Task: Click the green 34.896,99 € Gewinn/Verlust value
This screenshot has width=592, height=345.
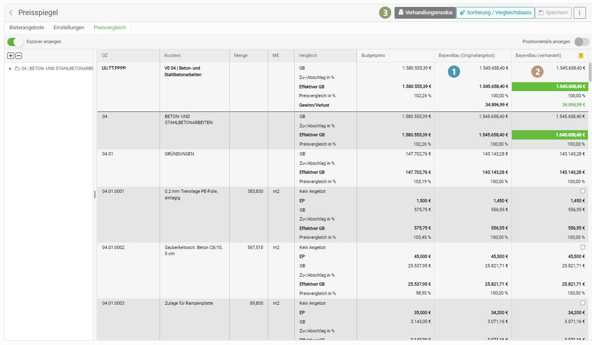Action: pyautogui.click(x=574, y=105)
